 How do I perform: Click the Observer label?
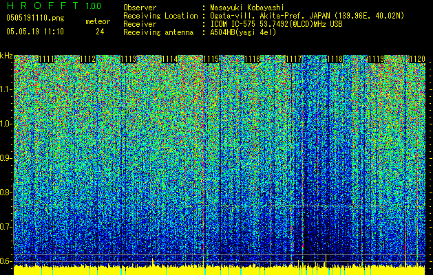tap(140, 8)
